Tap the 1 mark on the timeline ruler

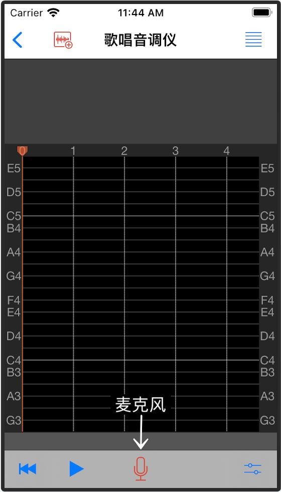73,151
